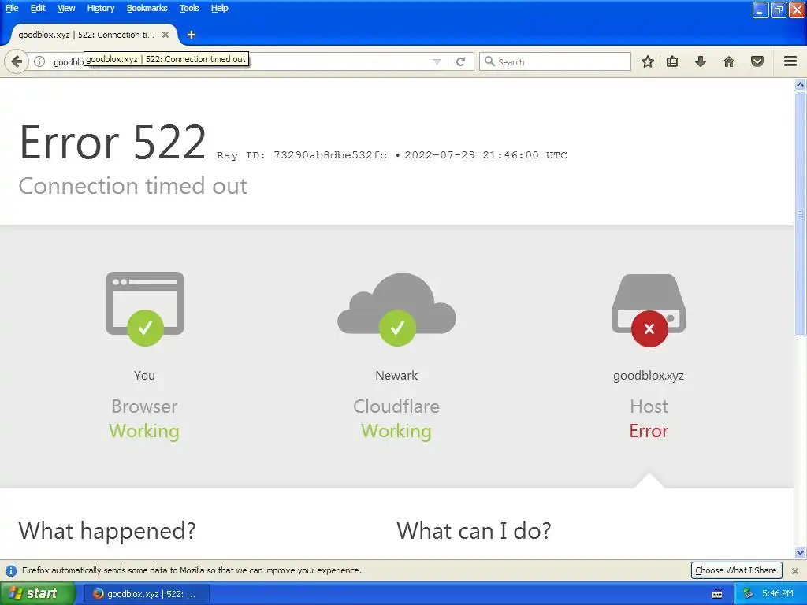Click the 'Error 522' heading
Screen dimensions: 807x605
tap(113, 143)
